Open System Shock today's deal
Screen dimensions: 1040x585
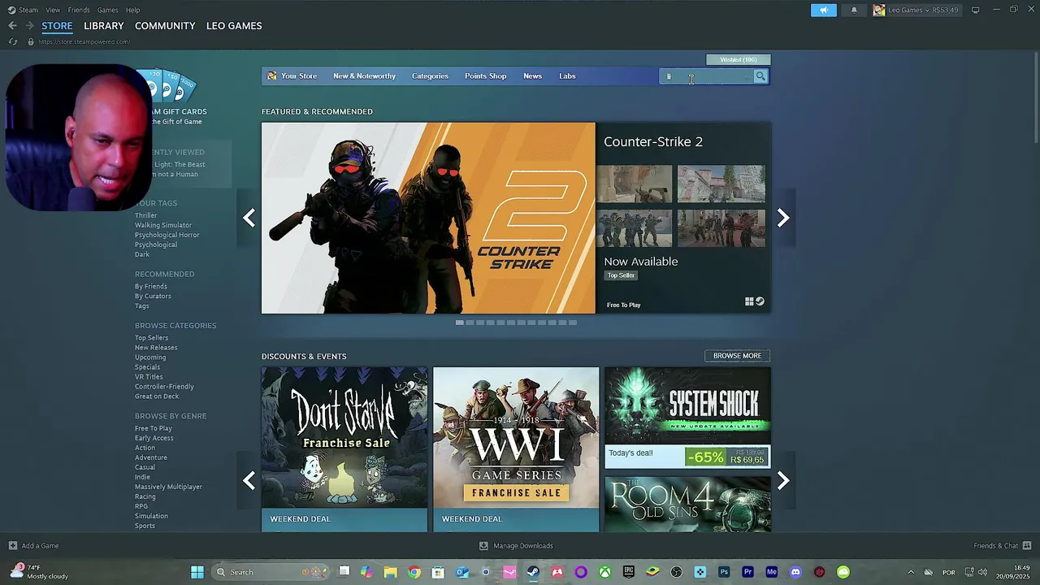[687, 418]
